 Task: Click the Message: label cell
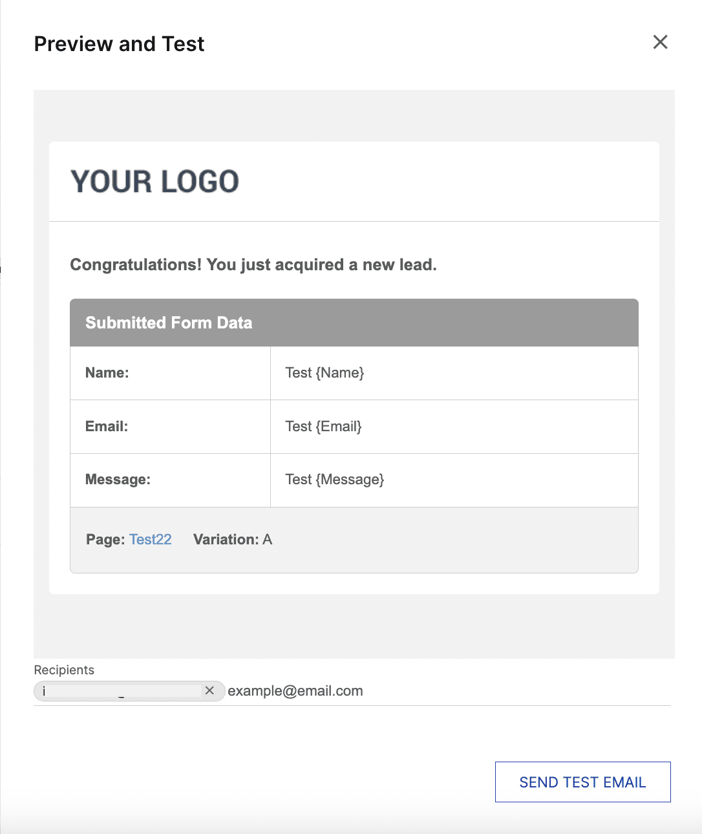[170, 480]
